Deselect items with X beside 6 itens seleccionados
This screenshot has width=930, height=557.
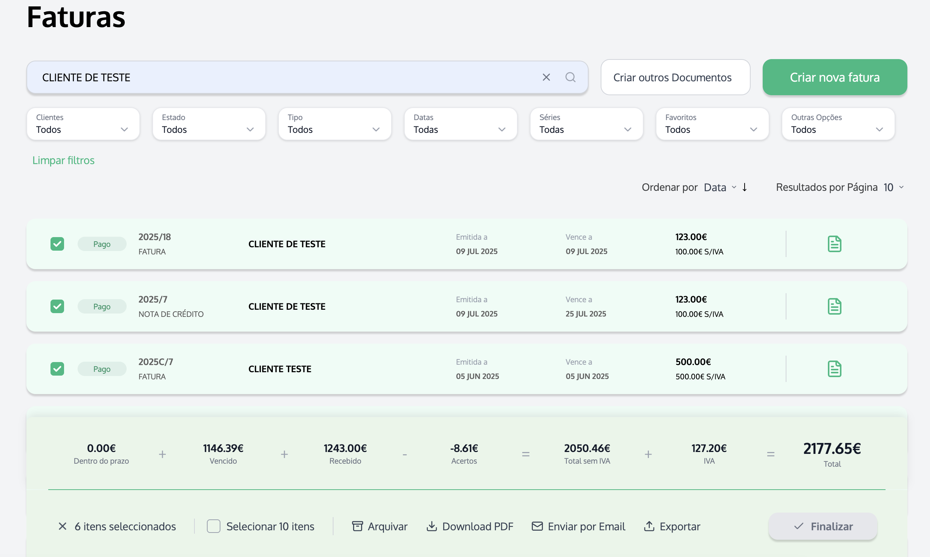click(63, 526)
